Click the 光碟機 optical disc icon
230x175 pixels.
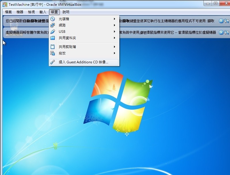pyautogui.click(x=52, y=19)
